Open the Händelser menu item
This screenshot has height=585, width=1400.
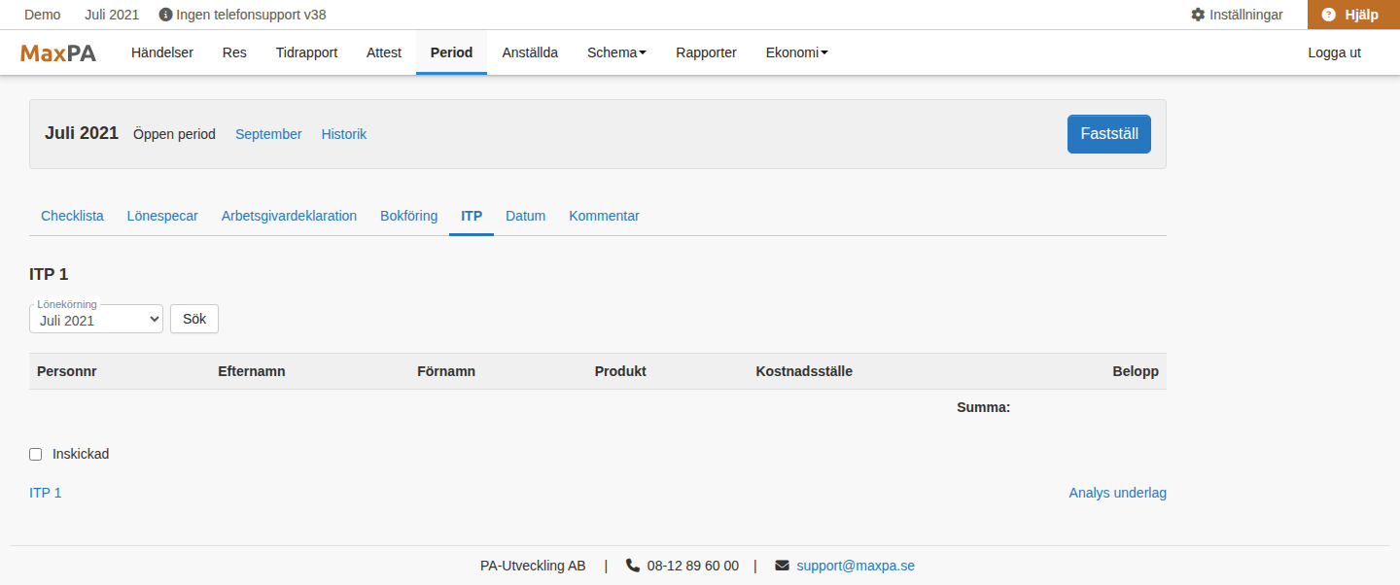[x=162, y=52]
